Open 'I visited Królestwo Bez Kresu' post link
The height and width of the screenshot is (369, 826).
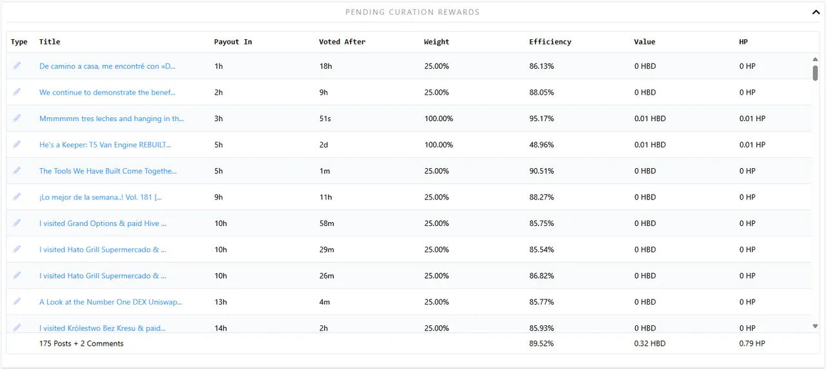[x=103, y=328]
